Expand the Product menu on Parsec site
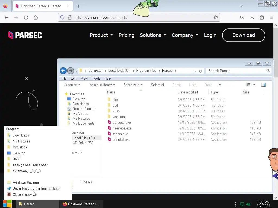 pyautogui.click(x=101, y=35)
